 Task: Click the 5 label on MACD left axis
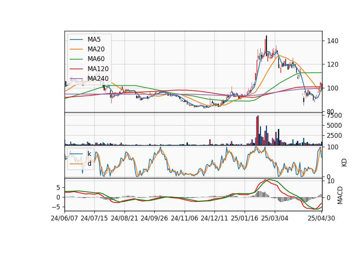coord(58,188)
